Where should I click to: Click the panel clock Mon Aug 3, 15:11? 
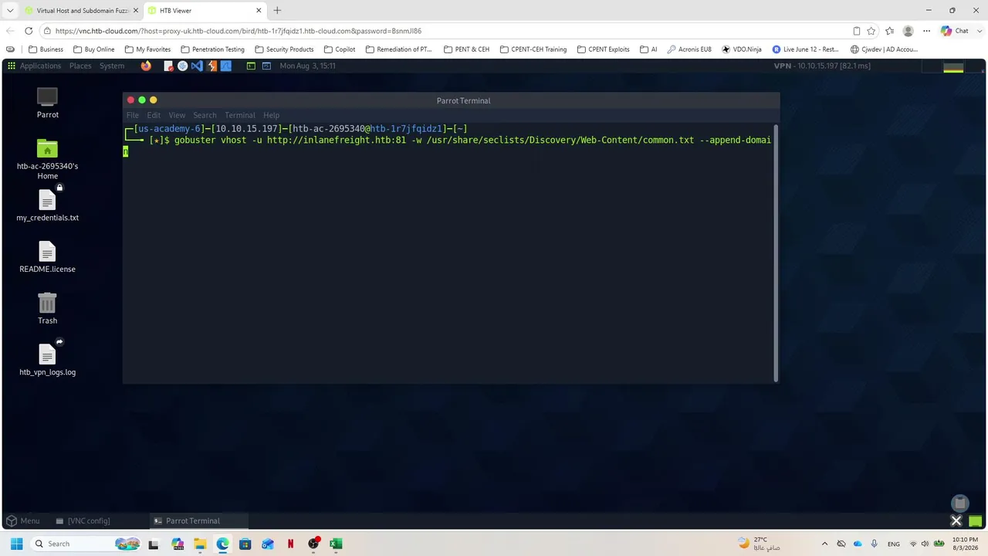pos(307,66)
